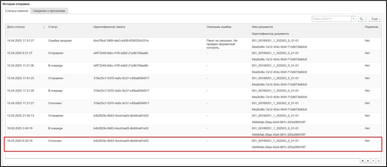Expand the Еще menu
The image size is (387, 167).
point(375,19)
